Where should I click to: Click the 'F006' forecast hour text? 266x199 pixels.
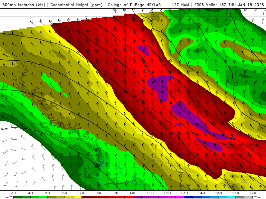tap(199, 5)
